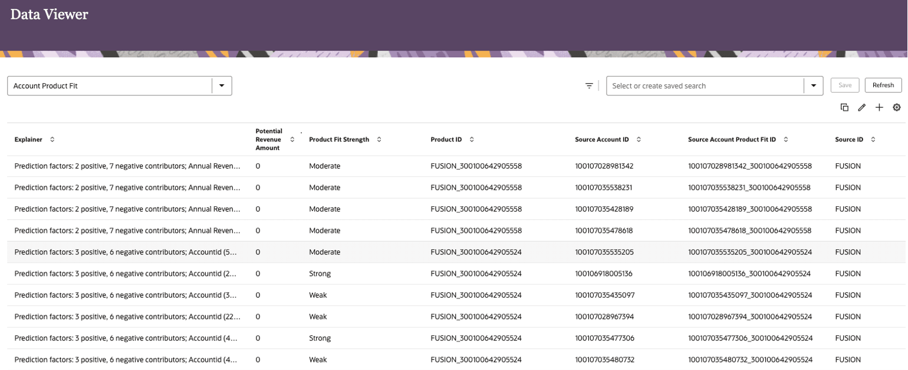This screenshot has width=908, height=370.
Task: Sort by Product Fit Strength column
Action: 379,140
